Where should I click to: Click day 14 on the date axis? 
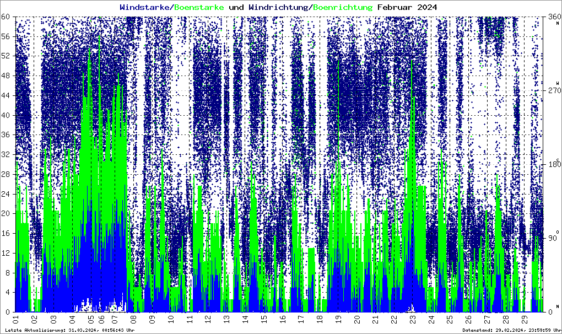[245, 319]
